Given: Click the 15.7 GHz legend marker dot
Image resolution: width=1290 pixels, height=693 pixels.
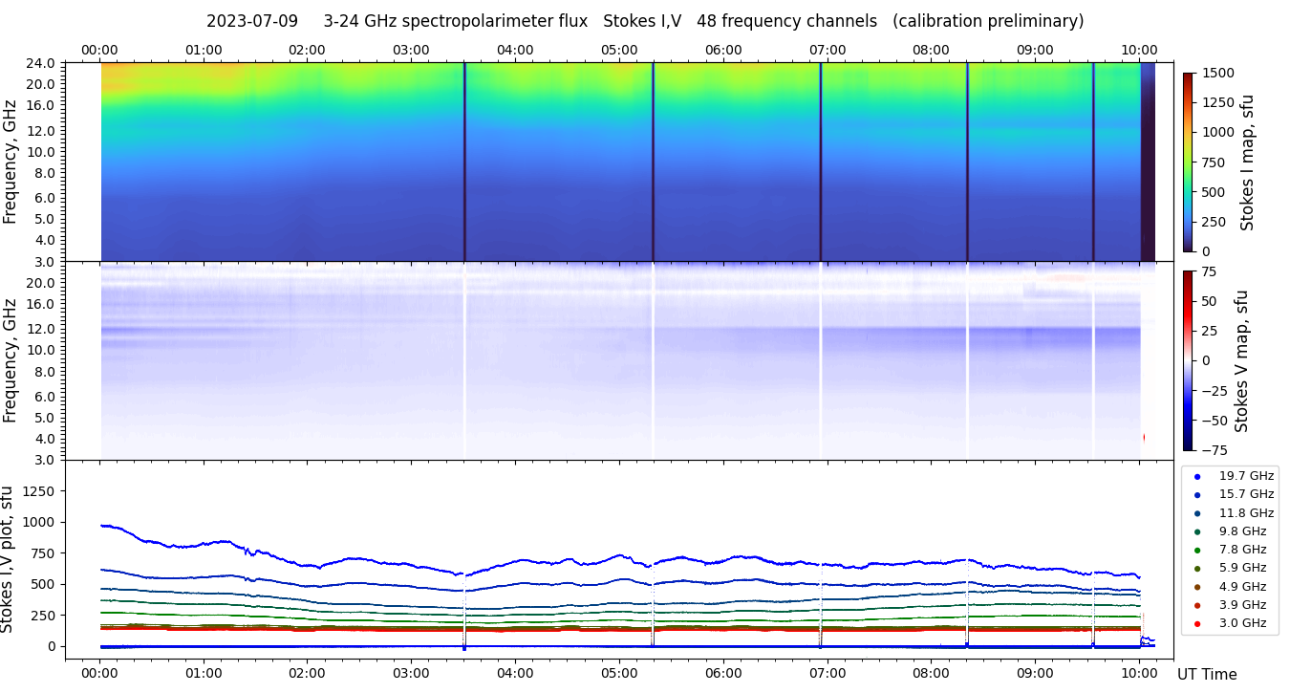Looking at the screenshot, I should click(1197, 495).
